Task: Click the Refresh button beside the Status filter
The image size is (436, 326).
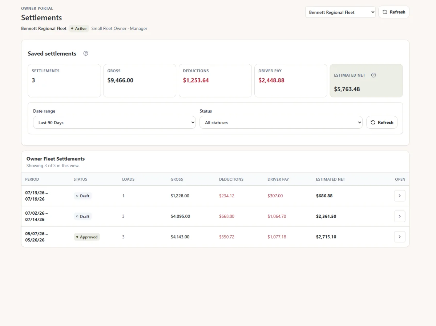Action: 382,122
